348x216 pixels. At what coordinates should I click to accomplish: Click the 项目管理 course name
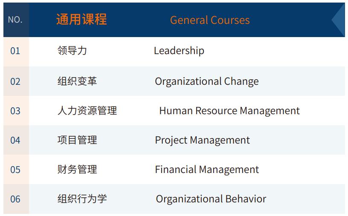(77, 140)
